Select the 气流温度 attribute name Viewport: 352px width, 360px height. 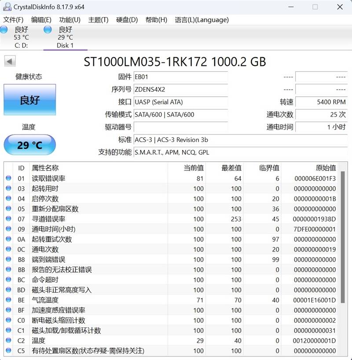pyautogui.click(x=45, y=300)
